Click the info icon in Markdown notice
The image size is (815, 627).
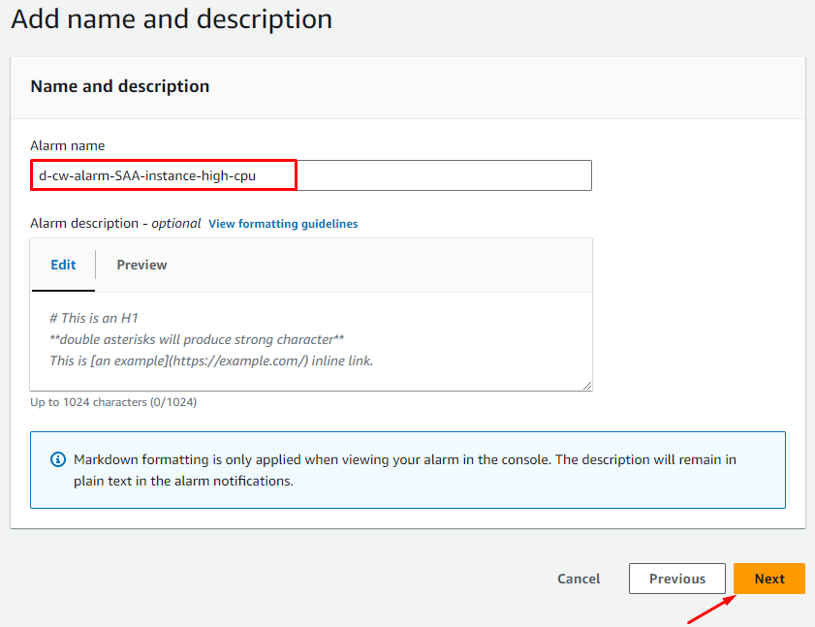(x=58, y=459)
